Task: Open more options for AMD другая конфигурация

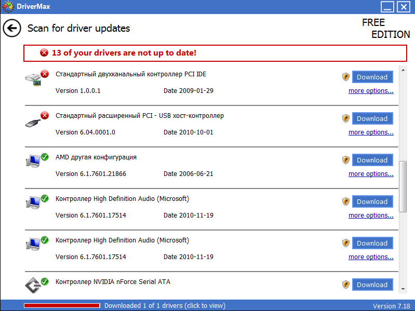Action: pyautogui.click(x=371, y=174)
